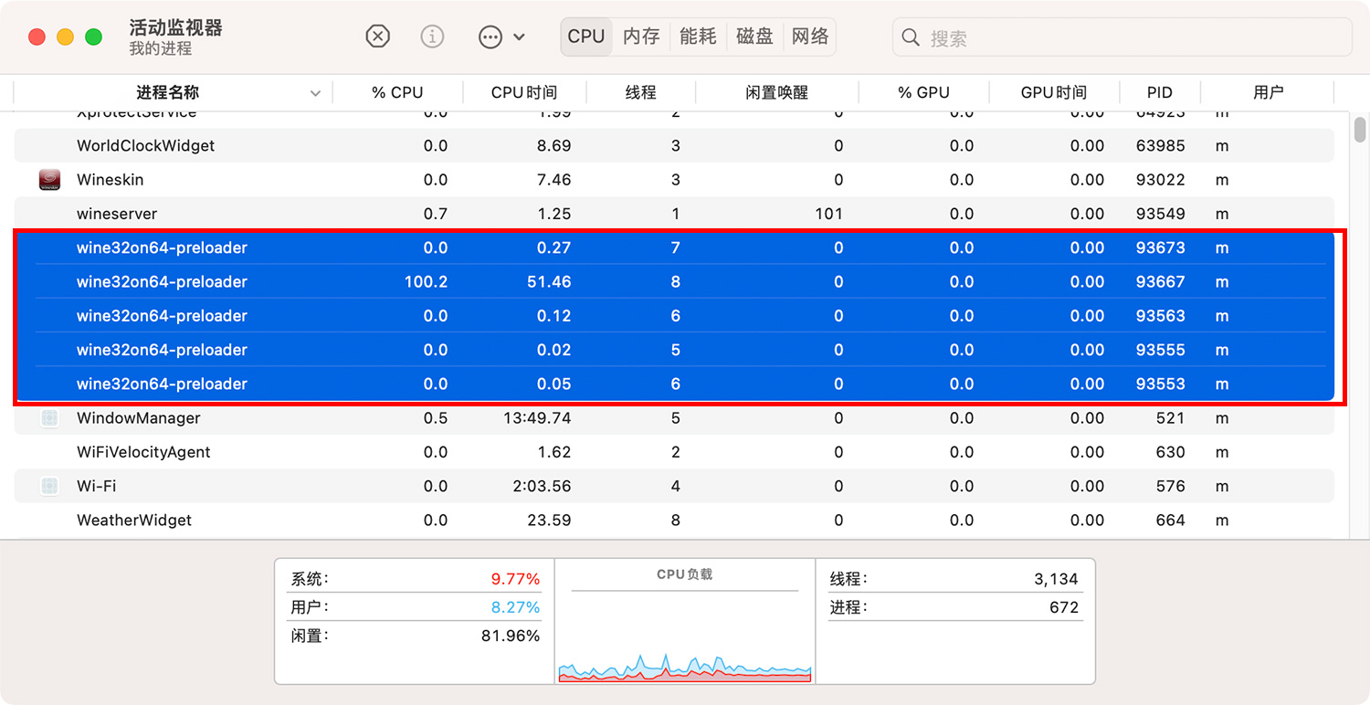This screenshot has width=1370, height=705.
Task: Click the 活动监视器 window title
Action: pos(175,27)
